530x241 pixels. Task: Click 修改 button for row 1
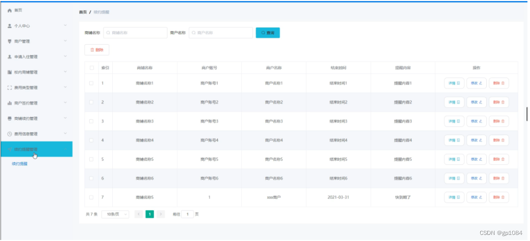[x=477, y=83]
